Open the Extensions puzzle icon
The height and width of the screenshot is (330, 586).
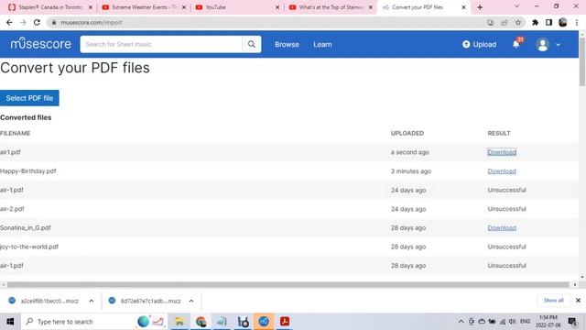pyautogui.click(x=535, y=22)
